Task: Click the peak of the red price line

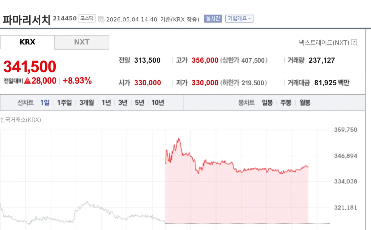Action: [178, 139]
